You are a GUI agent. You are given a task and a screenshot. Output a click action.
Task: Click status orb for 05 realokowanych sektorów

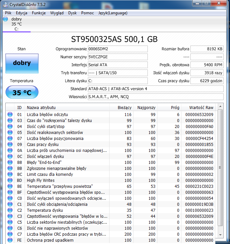(10, 132)
